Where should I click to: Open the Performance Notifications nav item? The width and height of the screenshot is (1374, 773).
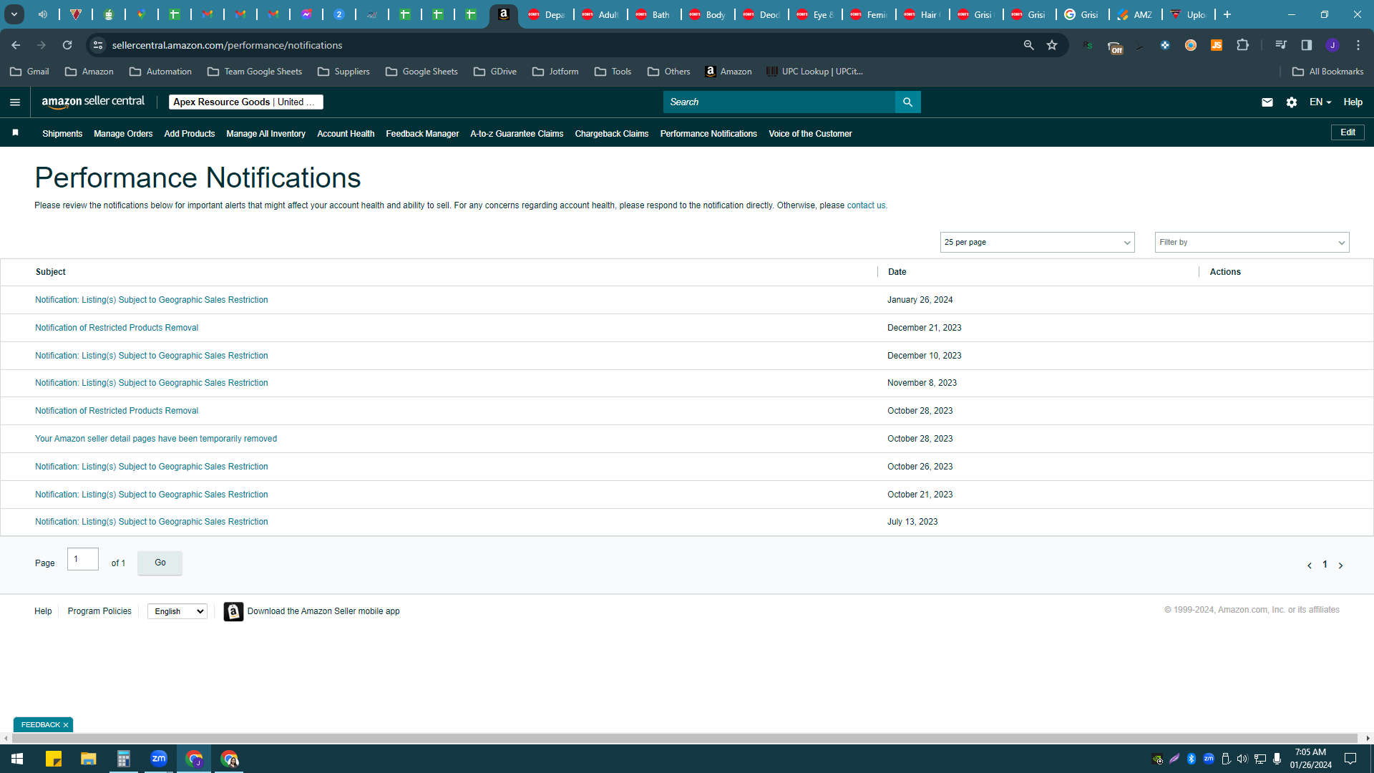pyautogui.click(x=708, y=134)
